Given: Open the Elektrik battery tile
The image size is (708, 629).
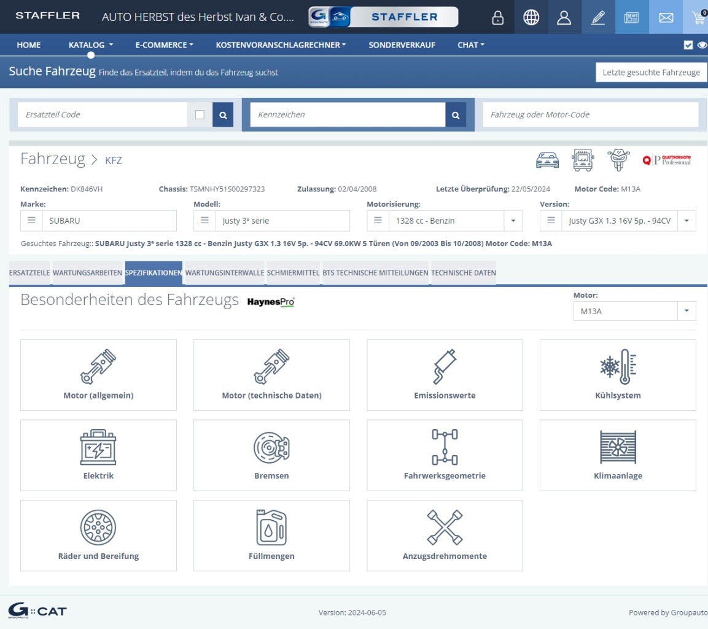Looking at the screenshot, I should click(x=98, y=455).
